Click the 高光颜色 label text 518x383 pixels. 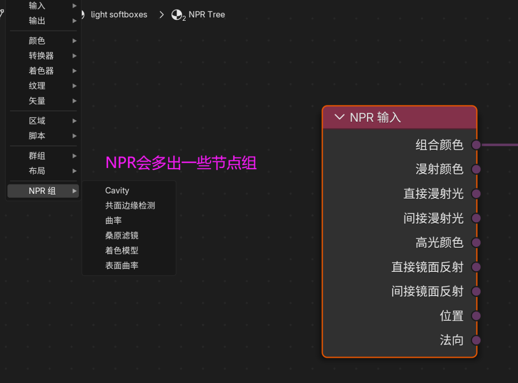coord(440,243)
